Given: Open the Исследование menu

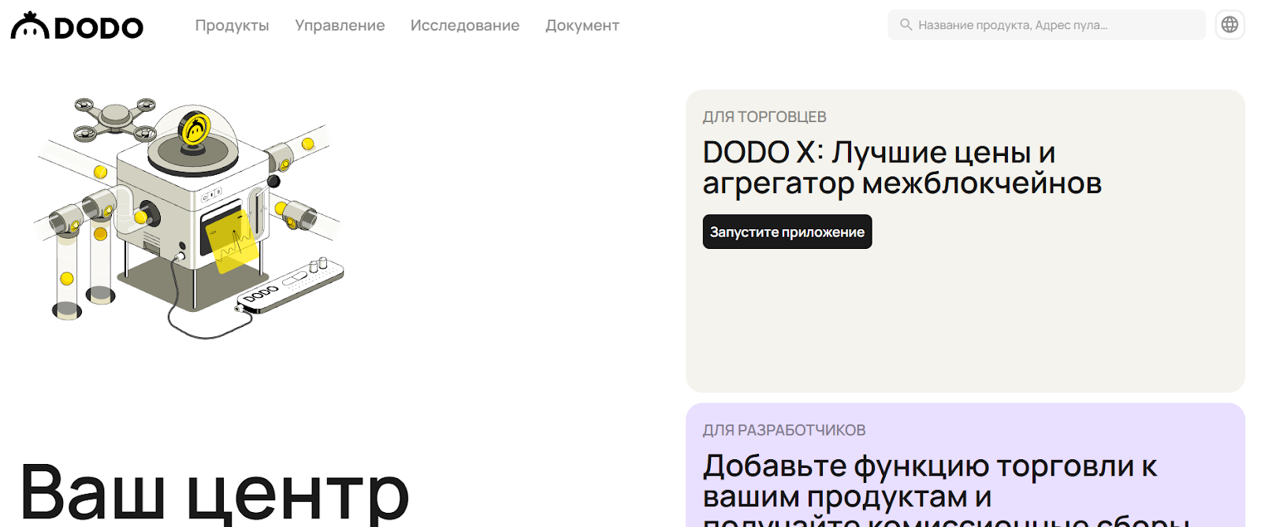Looking at the screenshot, I should coord(465,25).
